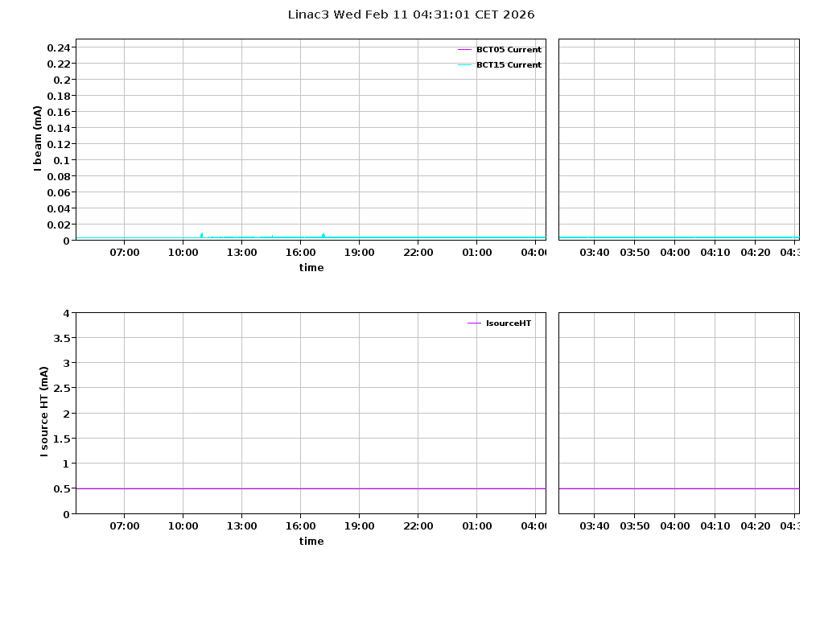Click the 04:10 tick under lower zoomed plot
This screenshot has width=824, height=618.
point(715,526)
